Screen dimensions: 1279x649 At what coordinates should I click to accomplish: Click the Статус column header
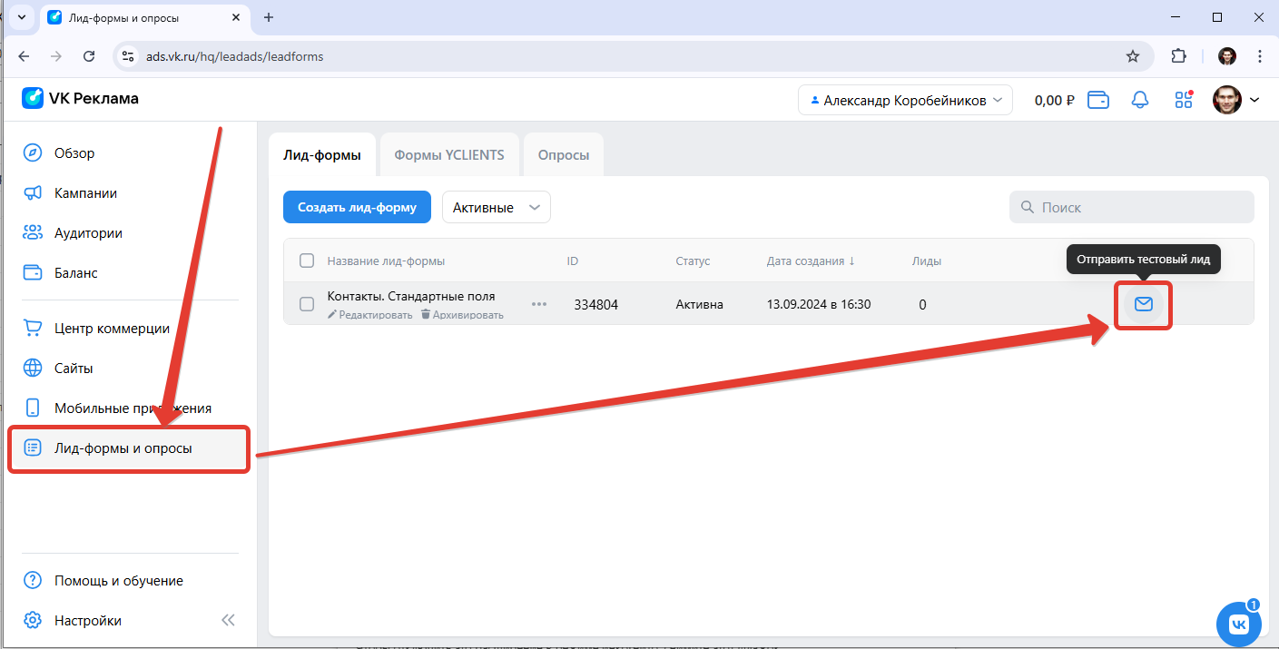693,261
